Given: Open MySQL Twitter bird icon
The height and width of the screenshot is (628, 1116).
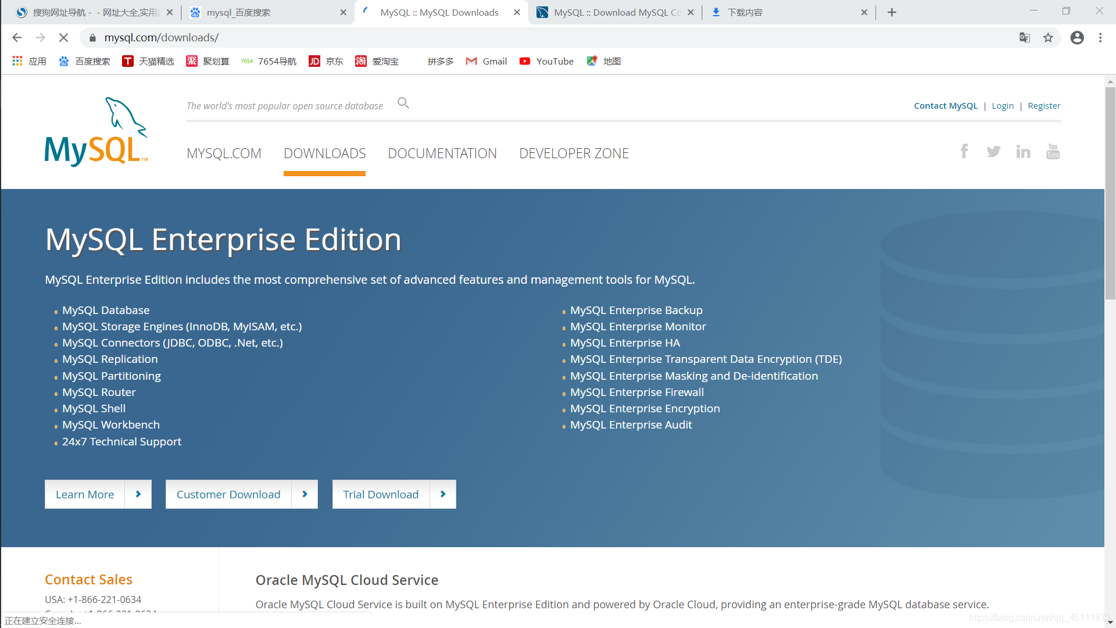Looking at the screenshot, I should [x=993, y=152].
